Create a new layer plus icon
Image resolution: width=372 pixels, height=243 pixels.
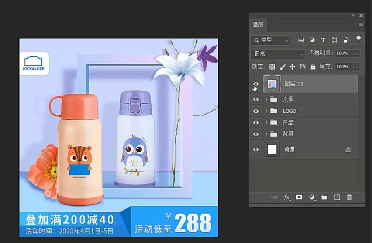click(337, 197)
